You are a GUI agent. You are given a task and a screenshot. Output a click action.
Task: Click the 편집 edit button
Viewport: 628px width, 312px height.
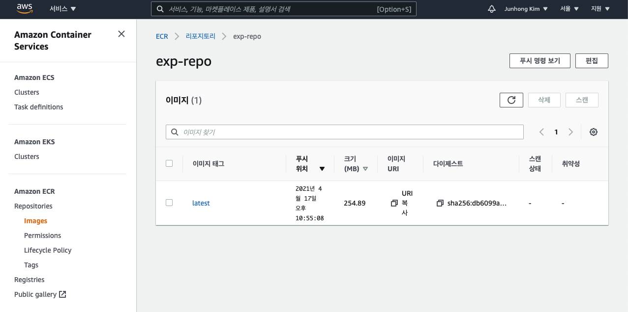pos(592,61)
